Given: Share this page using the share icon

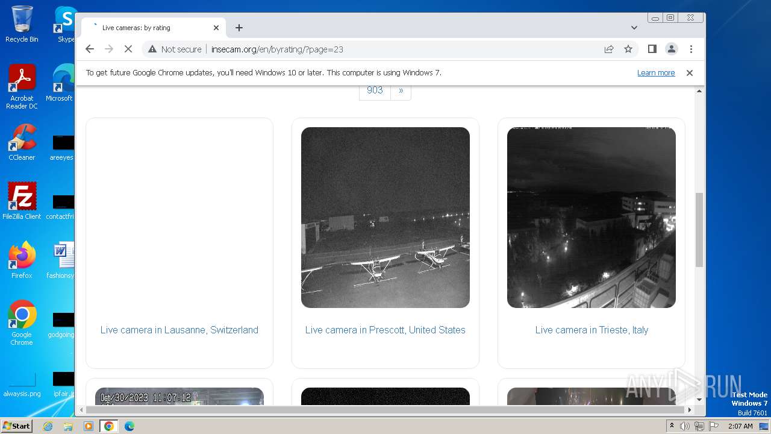Looking at the screenshot, I should click(x=609, y=49).
